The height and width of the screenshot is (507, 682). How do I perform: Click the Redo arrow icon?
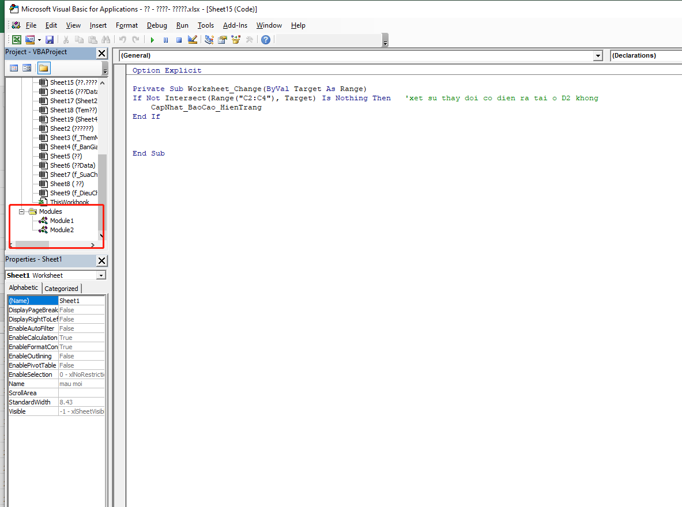coord(135,40)
